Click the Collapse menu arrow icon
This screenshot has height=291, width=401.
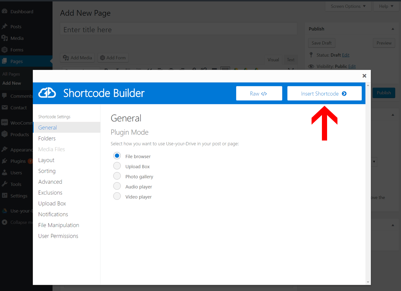[x=4, y=222]
